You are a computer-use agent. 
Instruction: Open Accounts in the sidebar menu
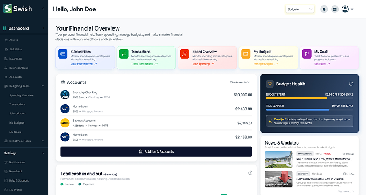tap(16, 77)
